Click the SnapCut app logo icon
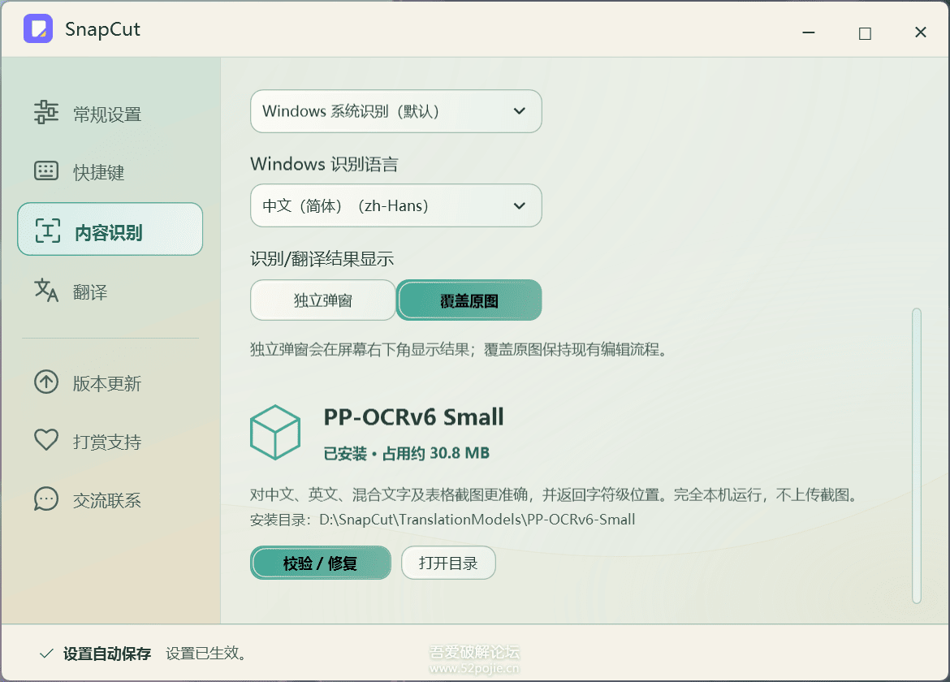 38,28
